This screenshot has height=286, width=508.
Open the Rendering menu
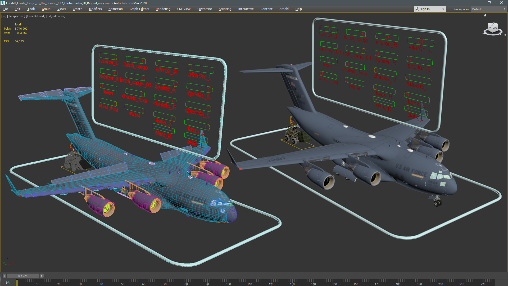point(163,9)
